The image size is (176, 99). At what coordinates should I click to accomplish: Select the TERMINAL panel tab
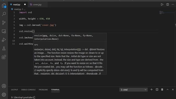click(x=55, y=90)
